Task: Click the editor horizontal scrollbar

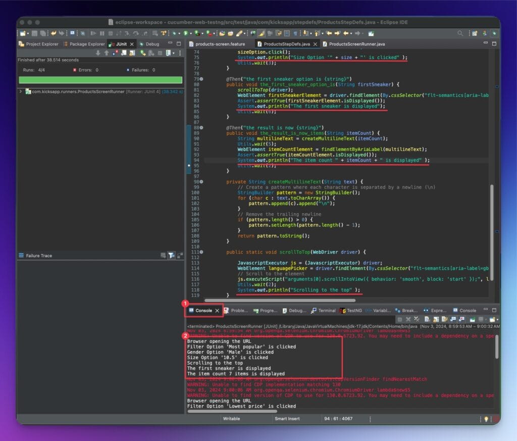Action: pos(280,301)
